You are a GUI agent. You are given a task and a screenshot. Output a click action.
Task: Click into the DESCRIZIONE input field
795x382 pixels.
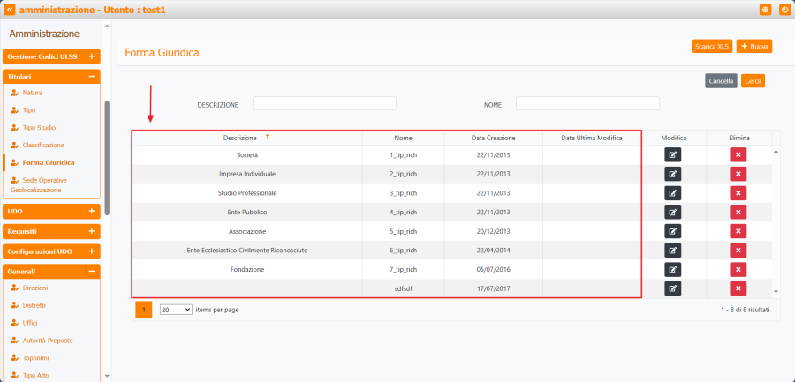click(324, 104)
